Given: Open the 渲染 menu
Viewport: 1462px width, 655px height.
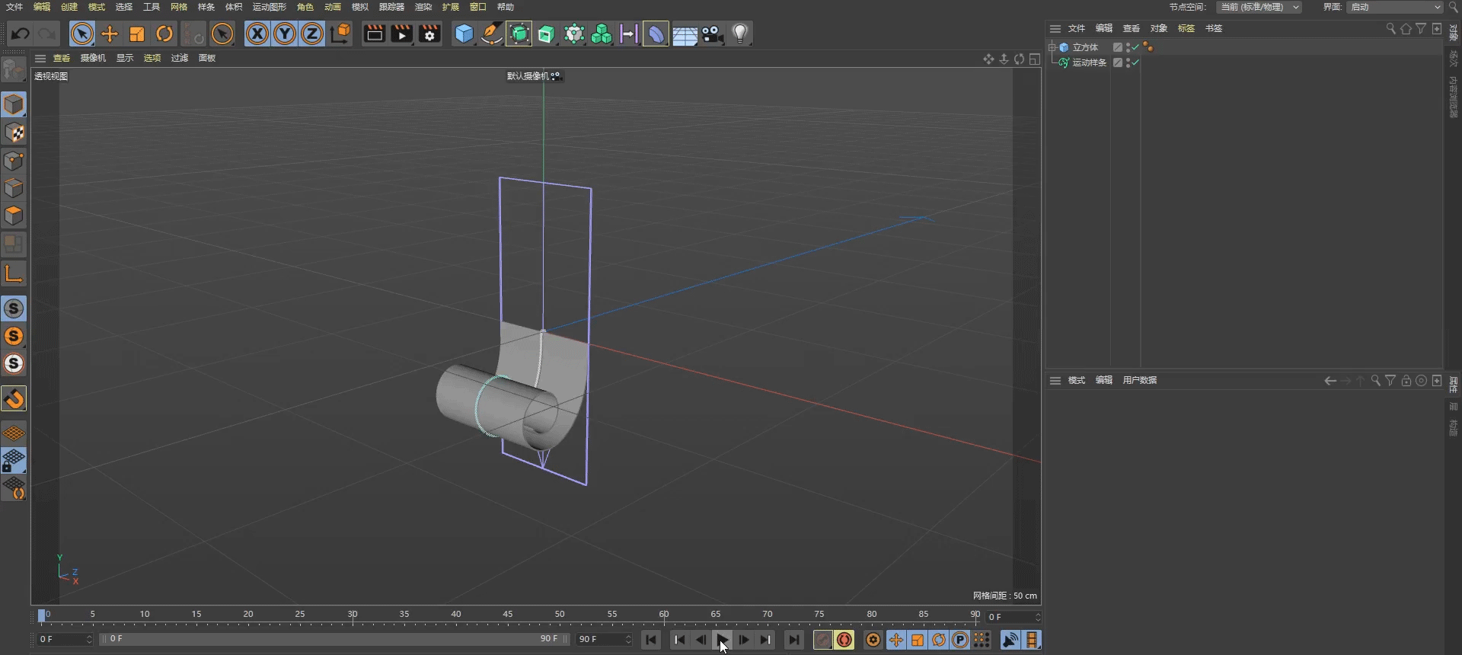Looking at the screenshot, I should 423,7.
